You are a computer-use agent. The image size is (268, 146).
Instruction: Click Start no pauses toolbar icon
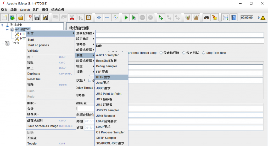(134, 17)
